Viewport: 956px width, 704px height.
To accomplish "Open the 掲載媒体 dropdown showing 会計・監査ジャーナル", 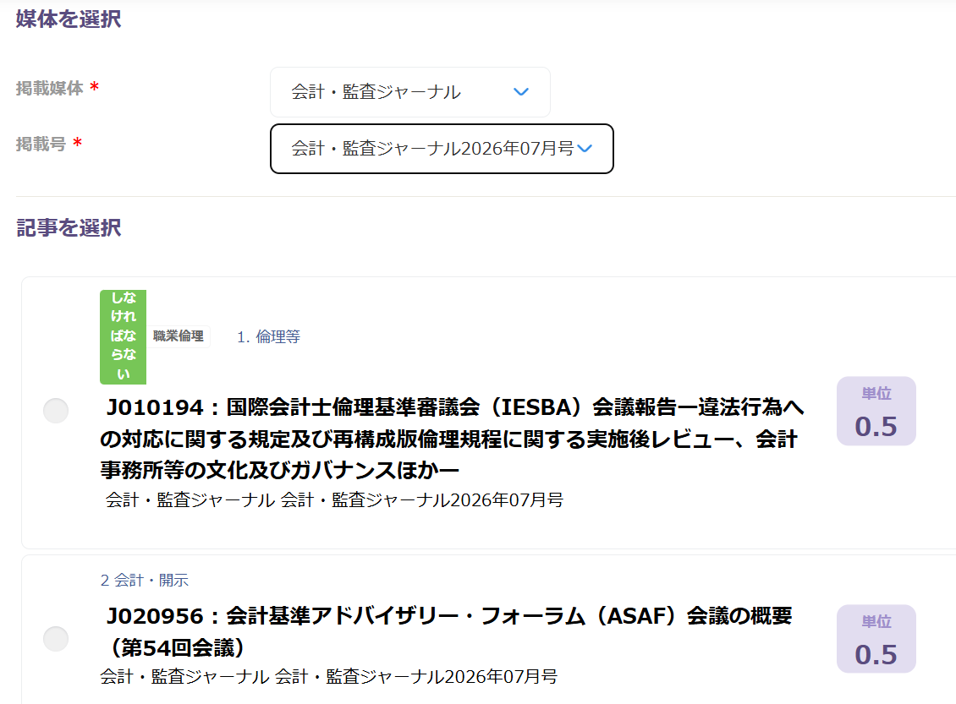I will (x=409, y=92).
